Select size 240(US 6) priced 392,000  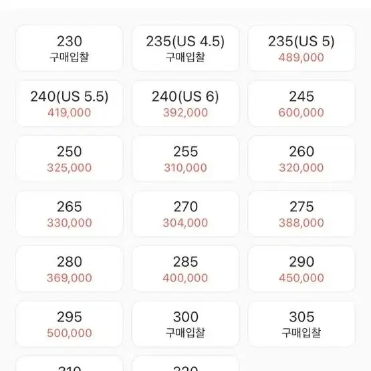click(185, 104)
